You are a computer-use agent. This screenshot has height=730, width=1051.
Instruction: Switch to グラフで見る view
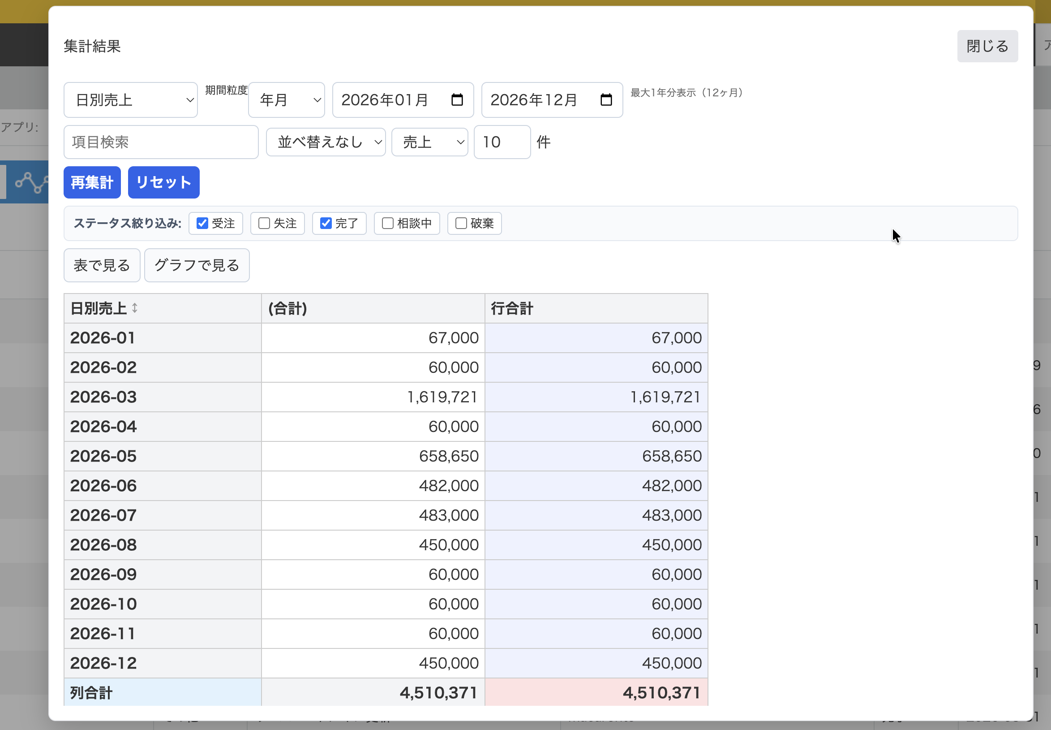pos(197,265)
